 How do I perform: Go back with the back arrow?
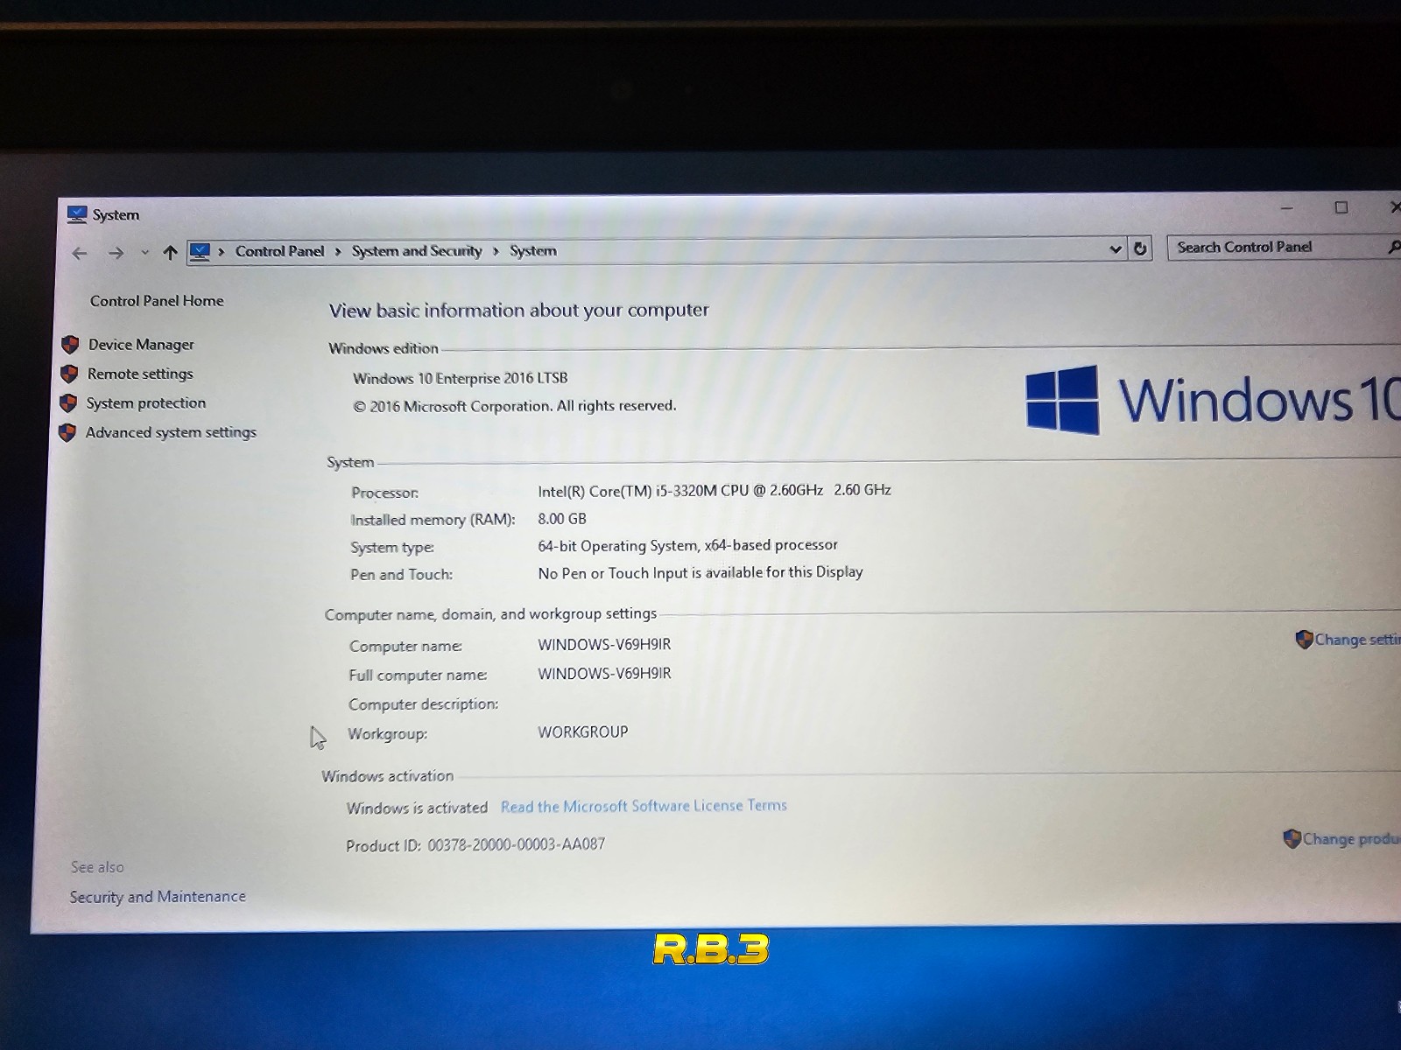point(80,254)
